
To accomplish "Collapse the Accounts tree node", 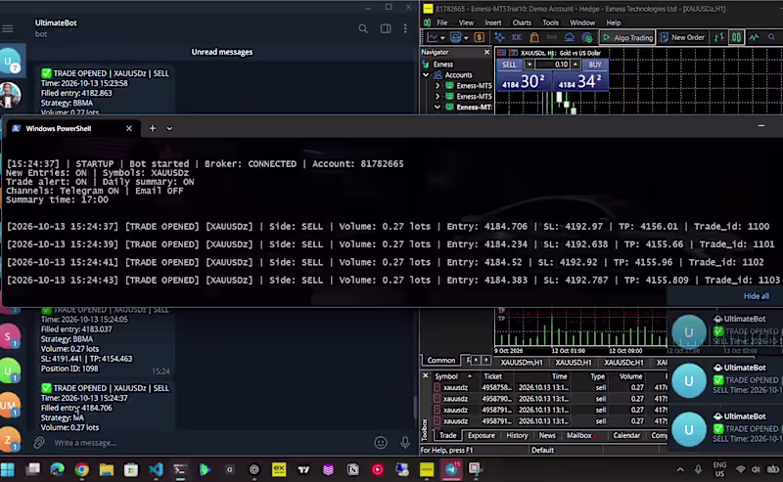I will [x=426, y=75].
